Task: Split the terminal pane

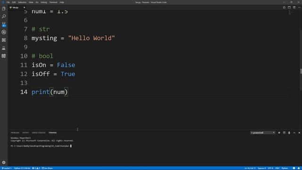Action: pyautogui.click(x=284, y=133)
